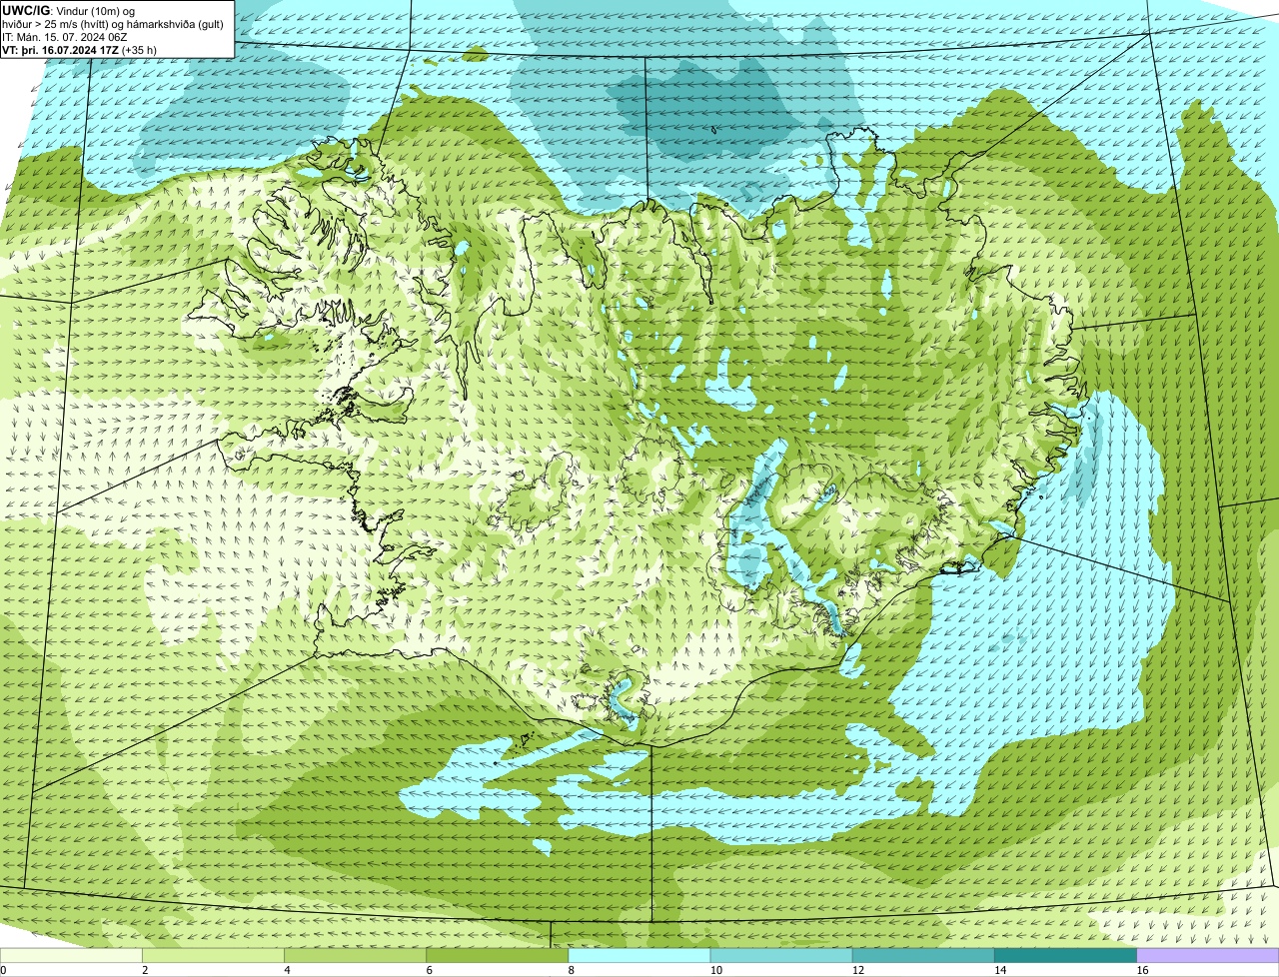Click the 0–2 m/s palest legend swatch

click(x=72, y=955)
